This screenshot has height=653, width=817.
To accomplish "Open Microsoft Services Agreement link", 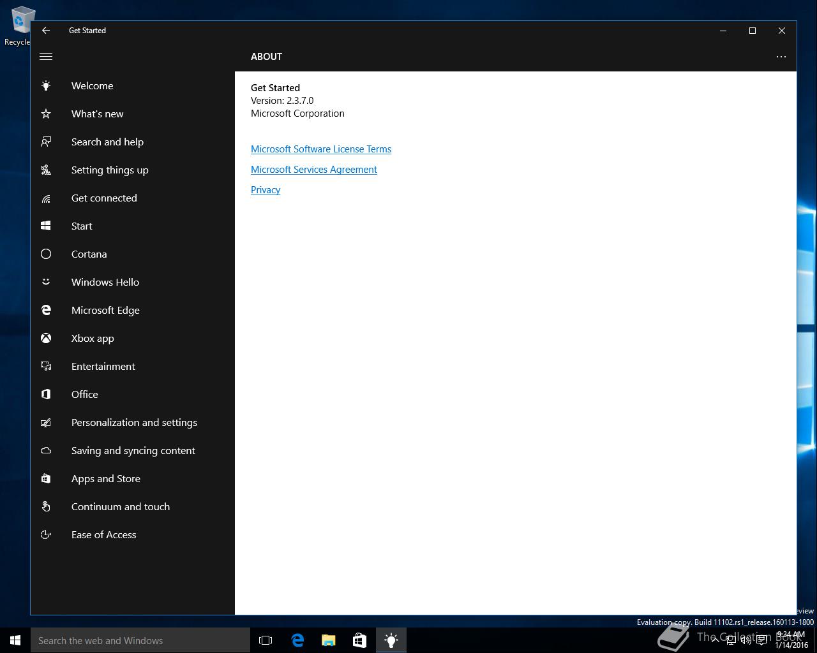I will coord(314,170).
